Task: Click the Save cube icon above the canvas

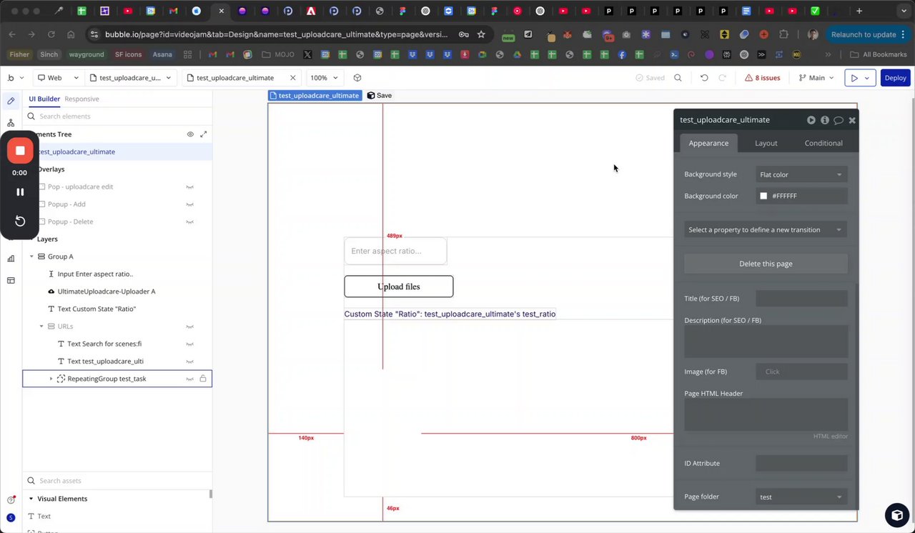Action: click(x=370, y=96)
